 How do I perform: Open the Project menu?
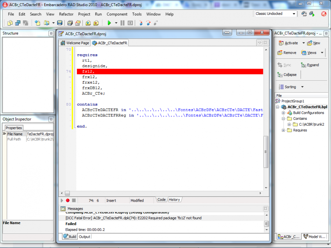pyautogui.click(x=84, y=14)
